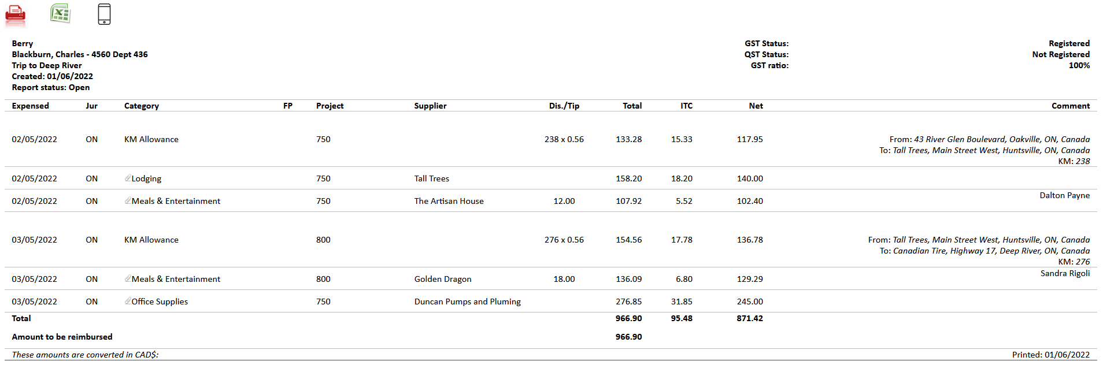The height and width of the screenshot is (387, 1103).
Task: Click the paperclip on The Artisan House meal row
Action: tap(128, 201)
